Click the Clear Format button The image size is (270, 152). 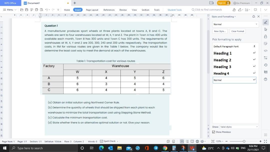[238, 31]
